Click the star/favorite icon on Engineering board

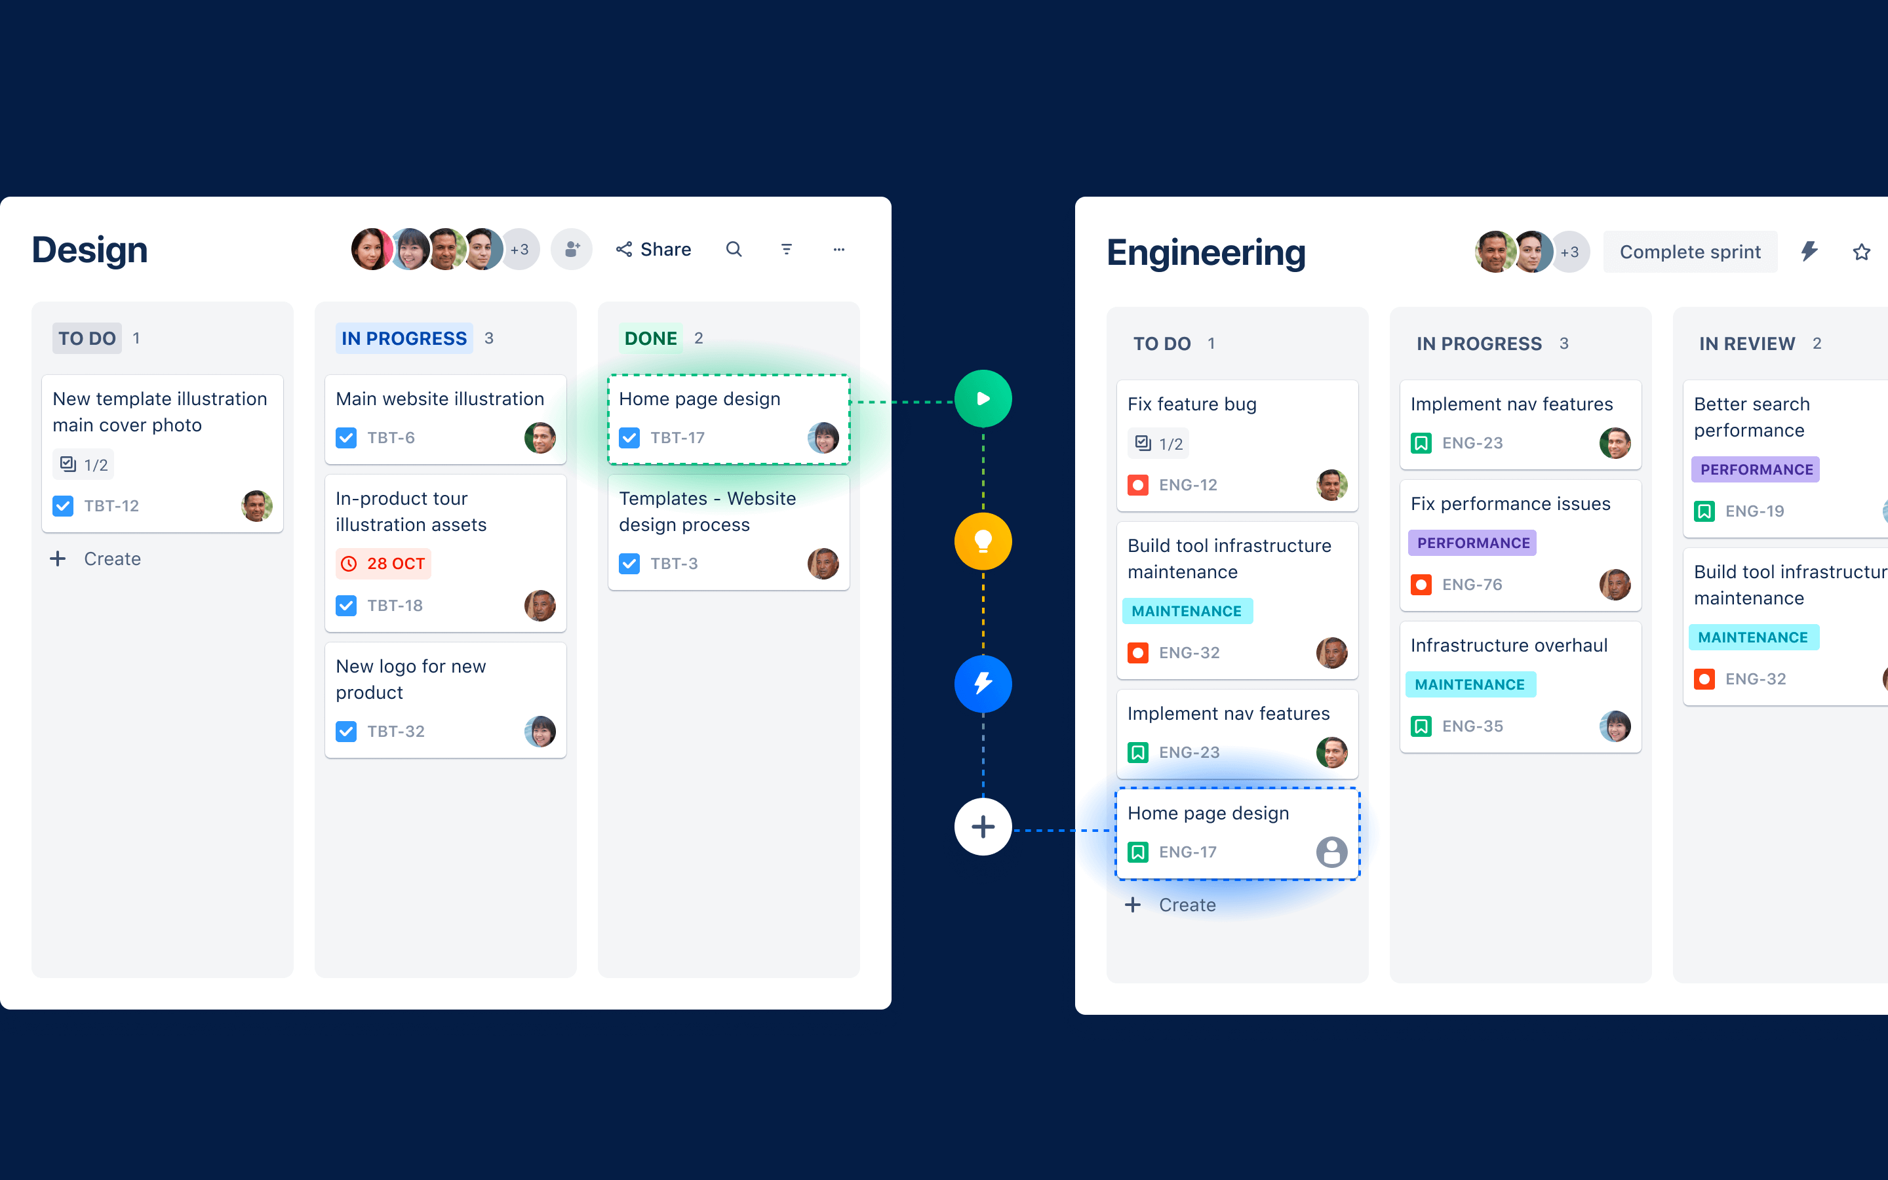click(x=1865, y=250)
